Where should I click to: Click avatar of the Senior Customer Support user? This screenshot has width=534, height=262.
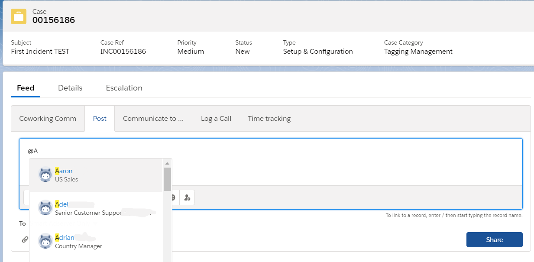[45, 208]
